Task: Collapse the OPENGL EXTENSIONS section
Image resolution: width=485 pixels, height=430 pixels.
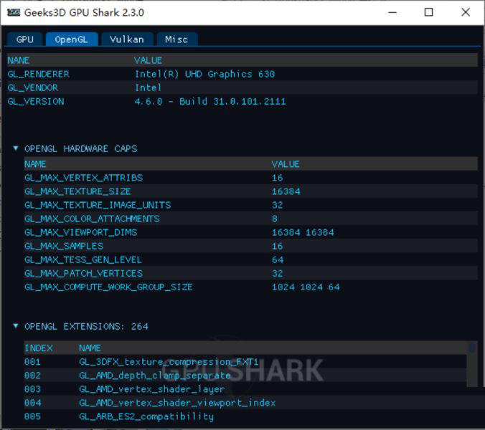Action: [x=16, y=326]
